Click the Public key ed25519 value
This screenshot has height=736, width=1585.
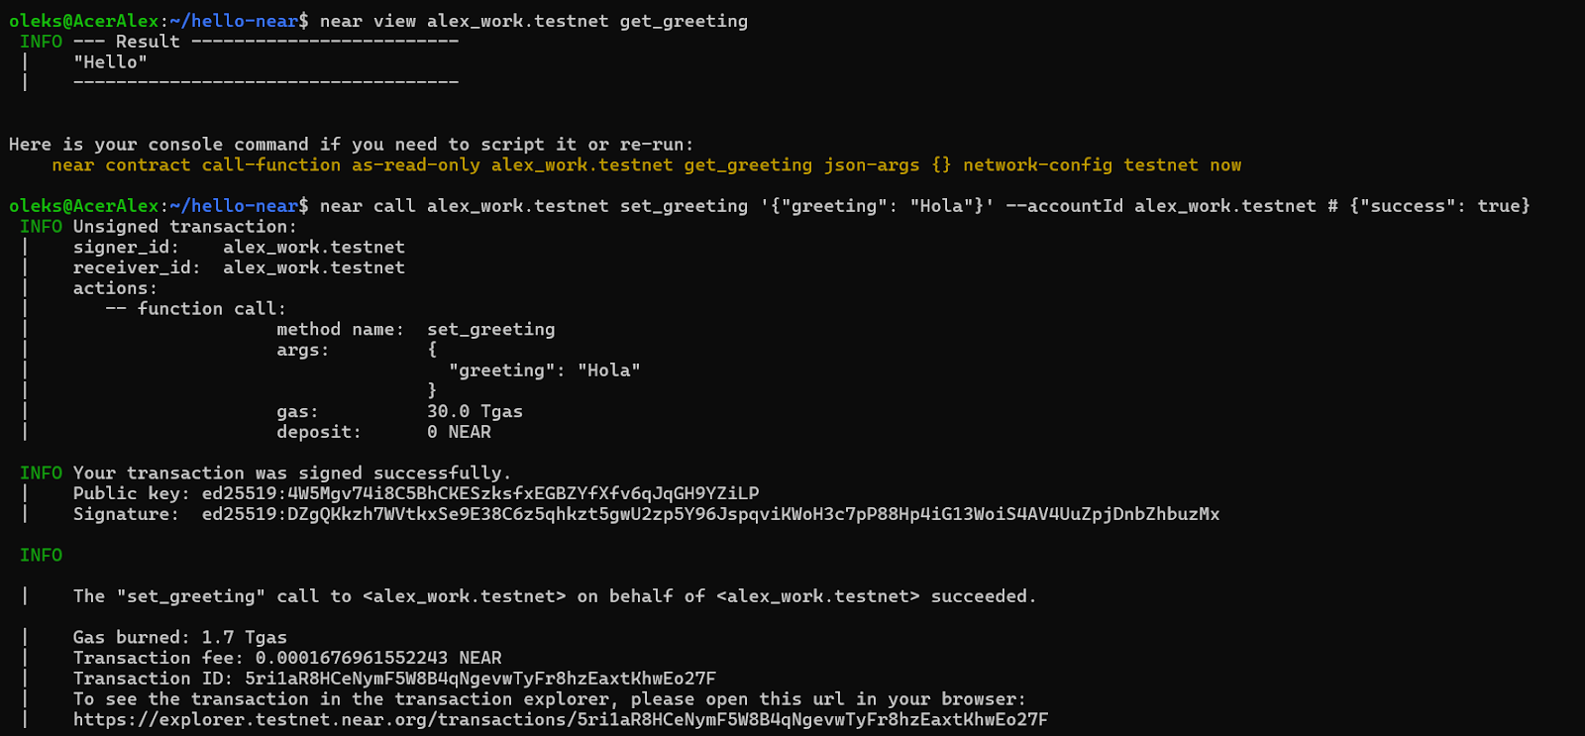tap(480, 493)
